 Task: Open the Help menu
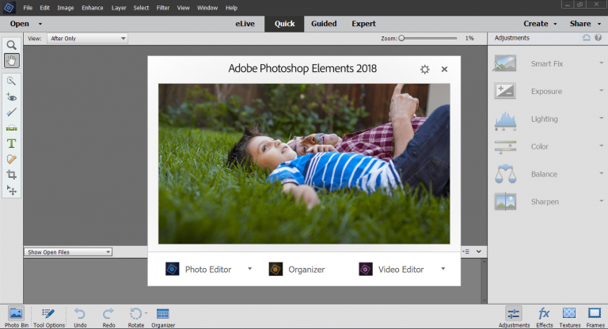tap(231, 8)
